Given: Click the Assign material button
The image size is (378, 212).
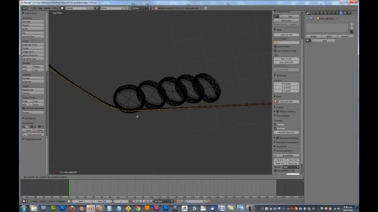Looking at the screenshot, I should pos(314,37).
